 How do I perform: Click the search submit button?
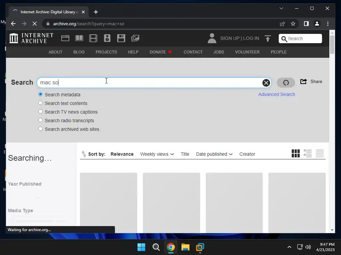point(286,83)
